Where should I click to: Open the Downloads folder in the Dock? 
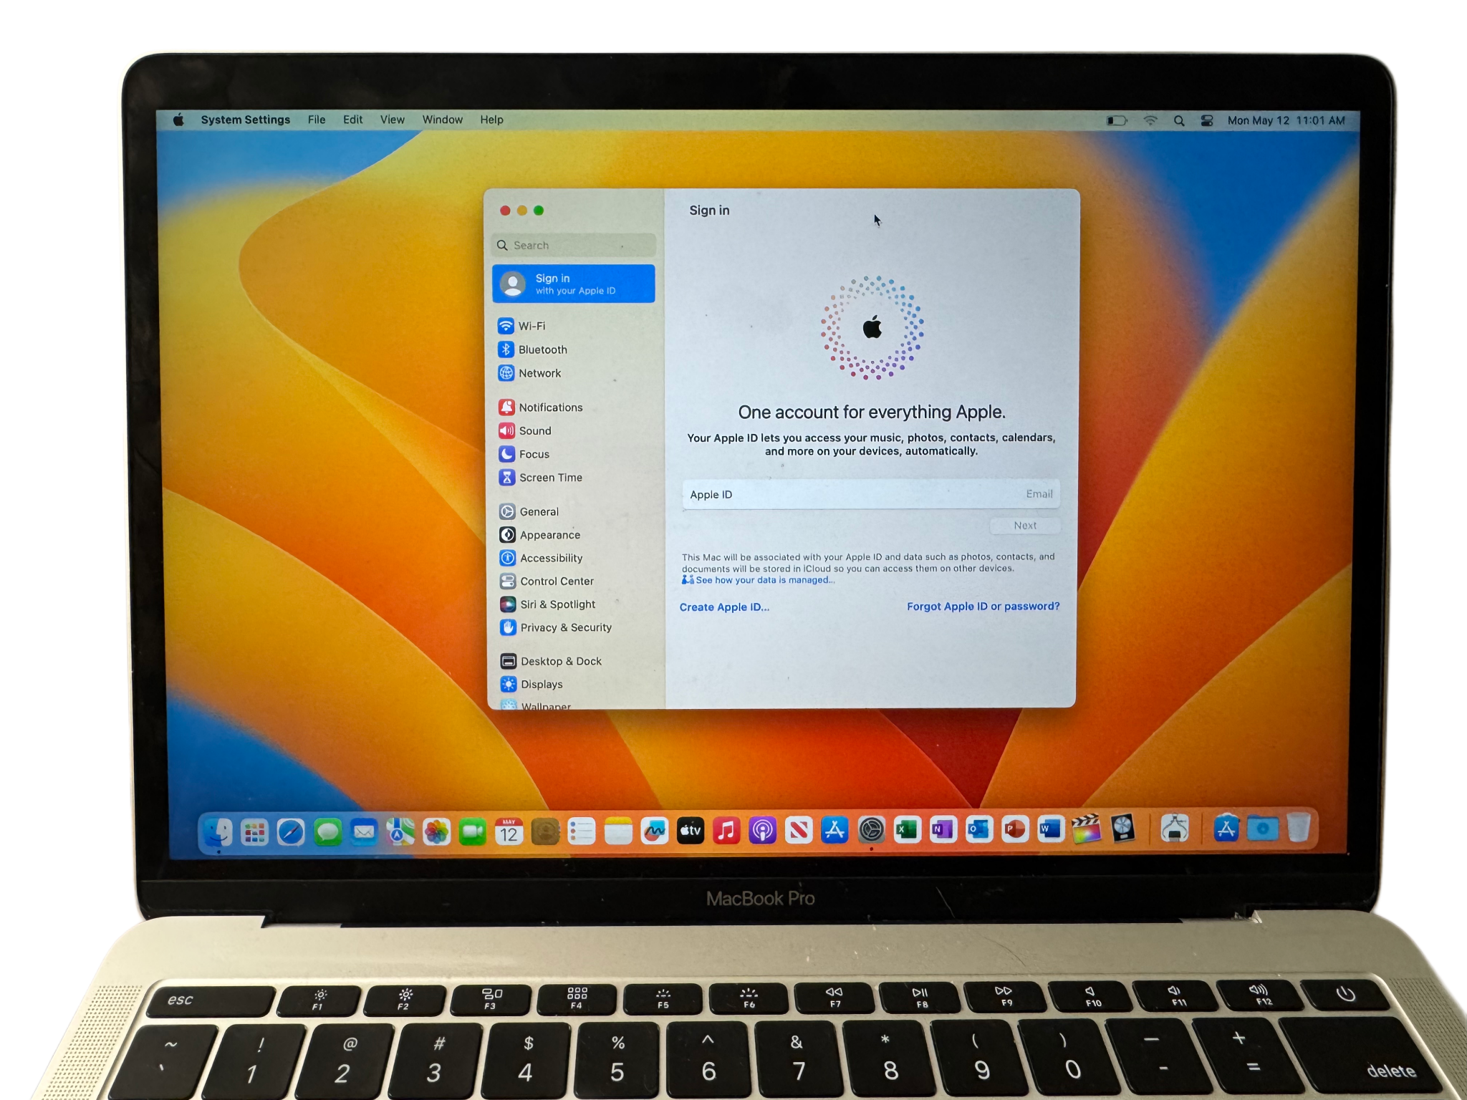1262,829
